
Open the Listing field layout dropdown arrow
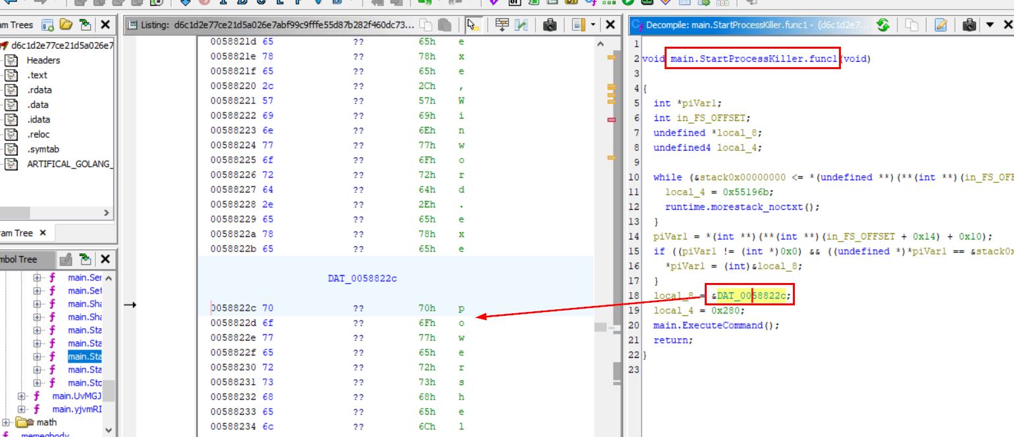(593, 25)
